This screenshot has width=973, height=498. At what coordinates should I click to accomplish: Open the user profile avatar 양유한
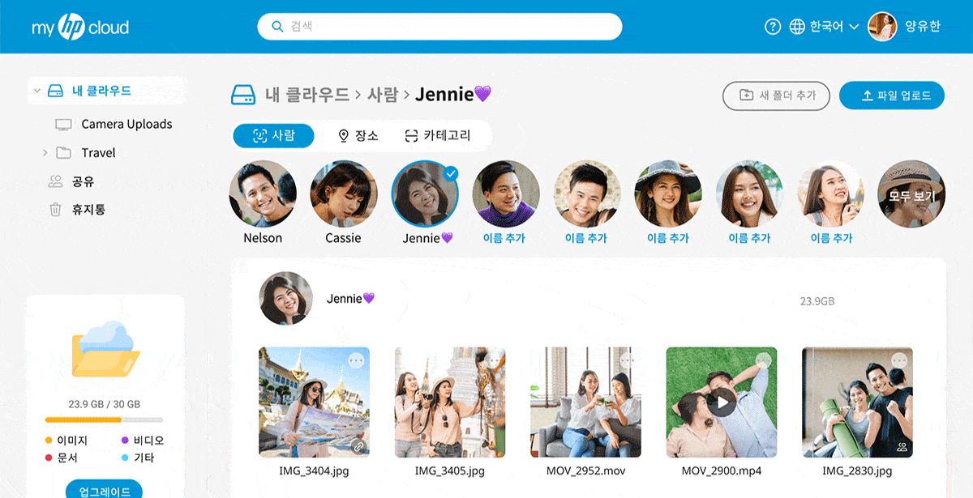pos(882,27)
